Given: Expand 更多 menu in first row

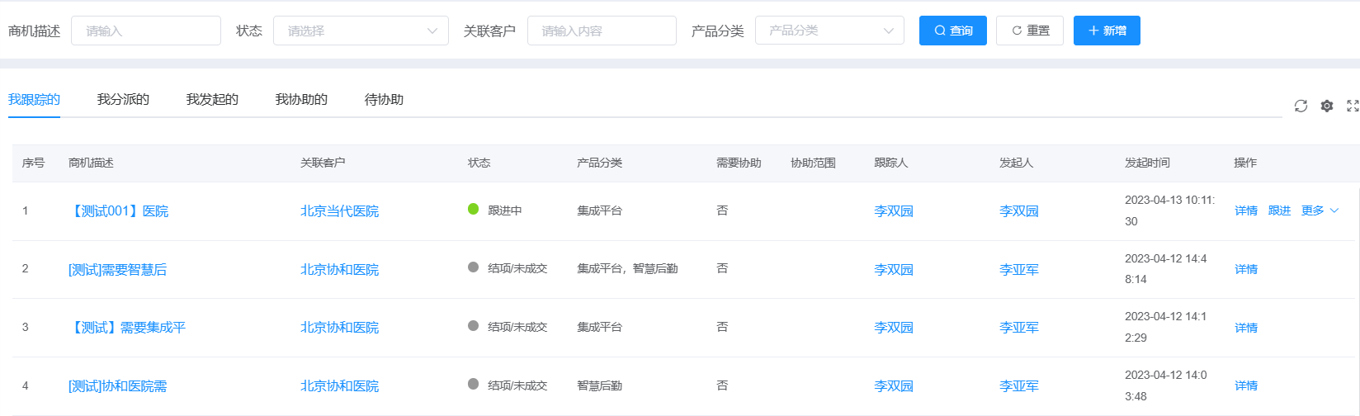Looking at the screenshot, I should 1319,210.
